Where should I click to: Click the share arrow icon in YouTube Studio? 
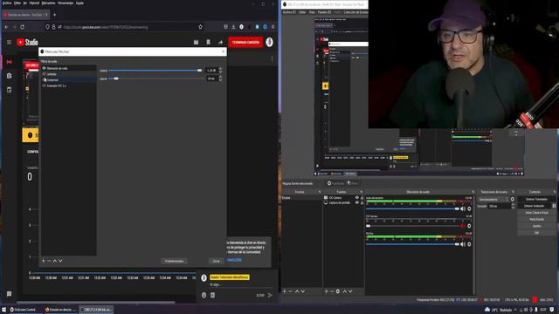click(220, 43)
